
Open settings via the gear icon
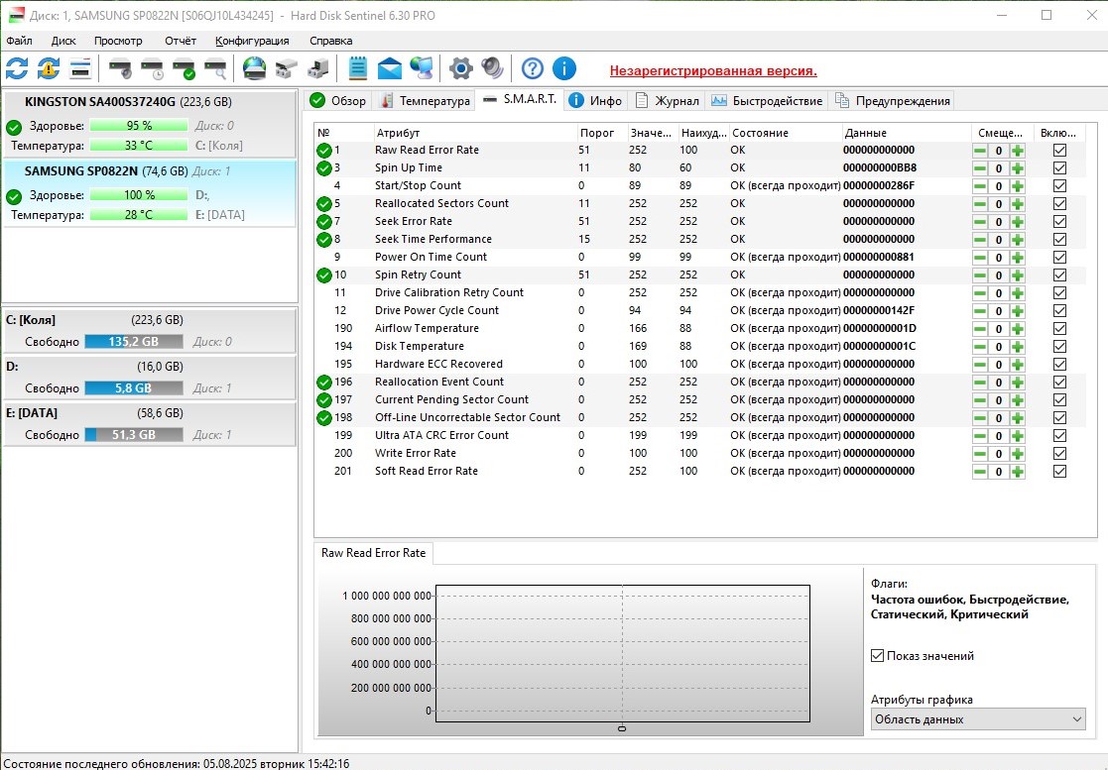[460, 68]
